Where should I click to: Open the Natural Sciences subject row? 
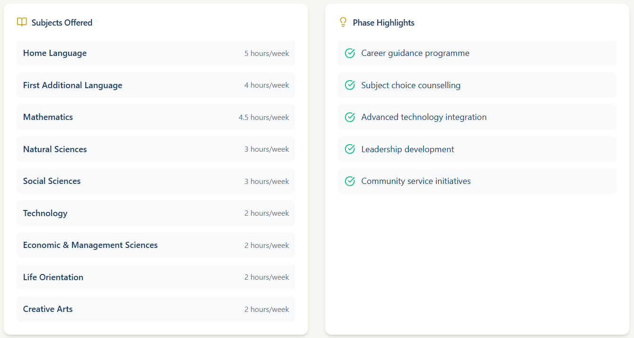coord(155,149)
